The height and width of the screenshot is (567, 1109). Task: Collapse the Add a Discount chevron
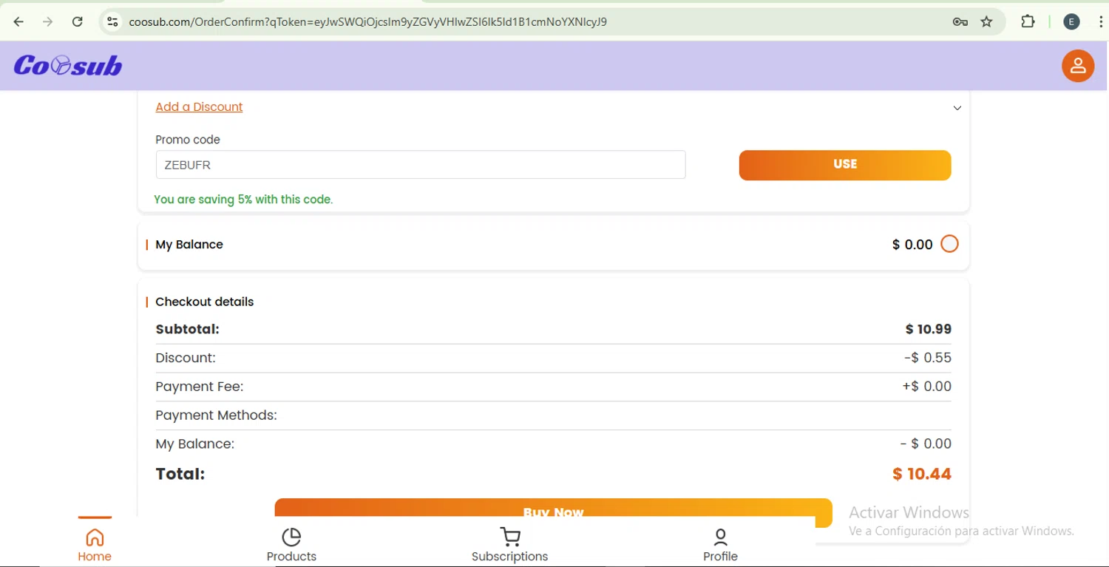[x=957, y=108]
